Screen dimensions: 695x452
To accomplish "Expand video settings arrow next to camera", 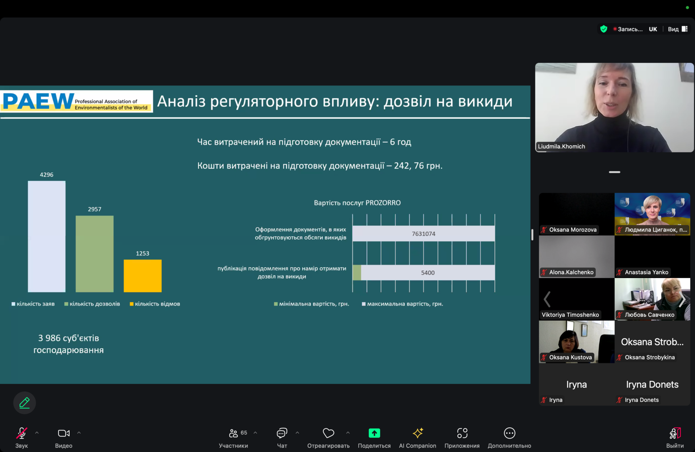I will click(x=79, y=433).
